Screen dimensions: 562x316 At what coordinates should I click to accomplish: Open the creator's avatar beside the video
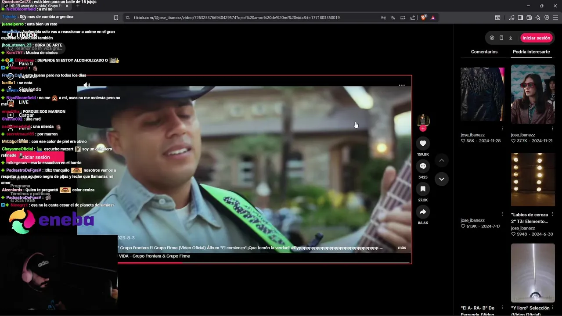[x=423, y=120]
